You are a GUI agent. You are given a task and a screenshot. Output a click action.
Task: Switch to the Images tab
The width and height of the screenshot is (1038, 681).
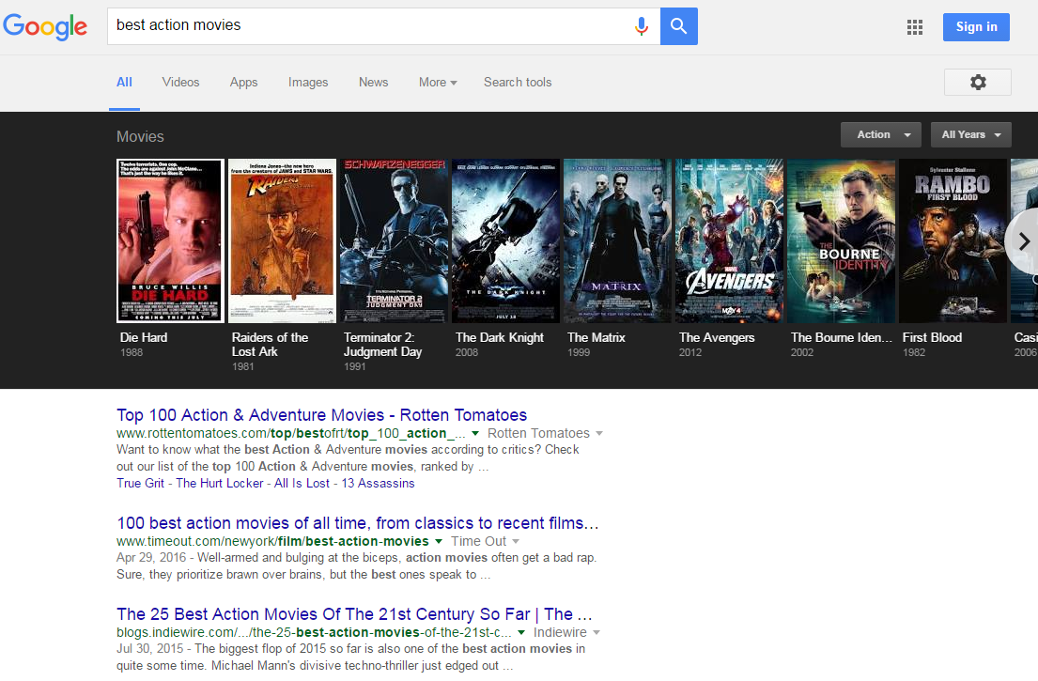[x=308, y=83]
